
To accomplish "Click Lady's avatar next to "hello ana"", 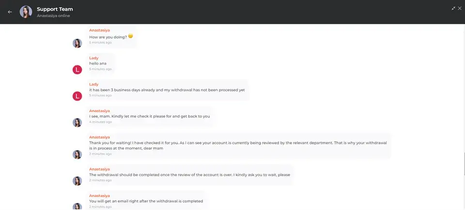I will pos(77,70).
